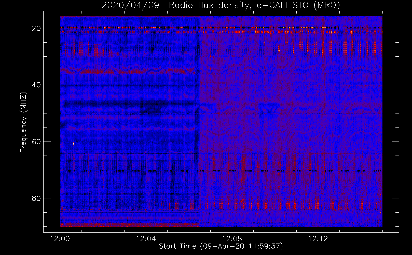Image resolution: width=412 pixels, height=255 pixels.
Task: Click the plot title "Radio flux density, e-CALLISTO (MRO)"
Action: (x=254, y=5)
